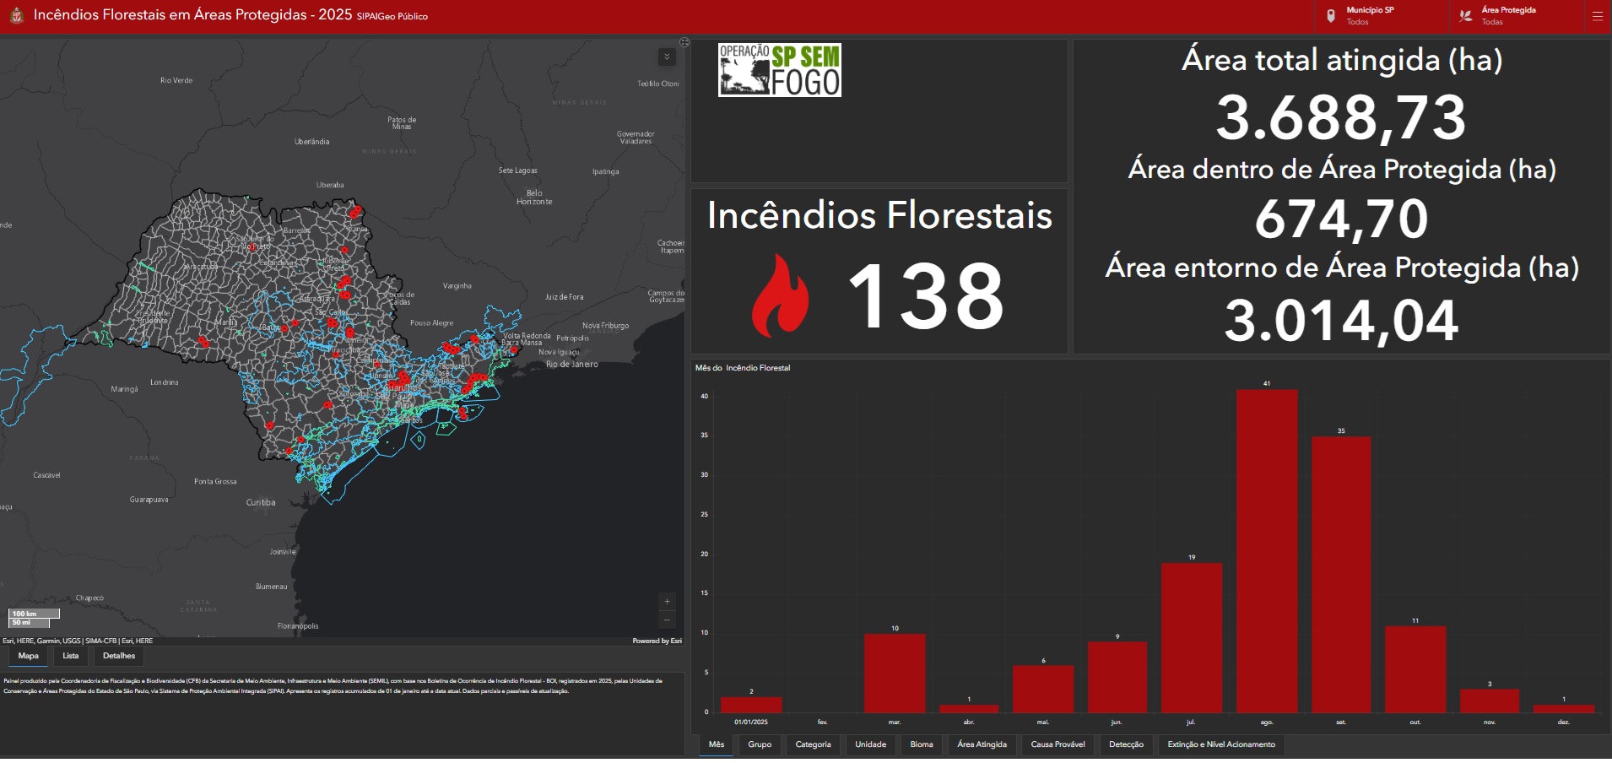Click the March bar with value 10

click(x=895, y=674)
